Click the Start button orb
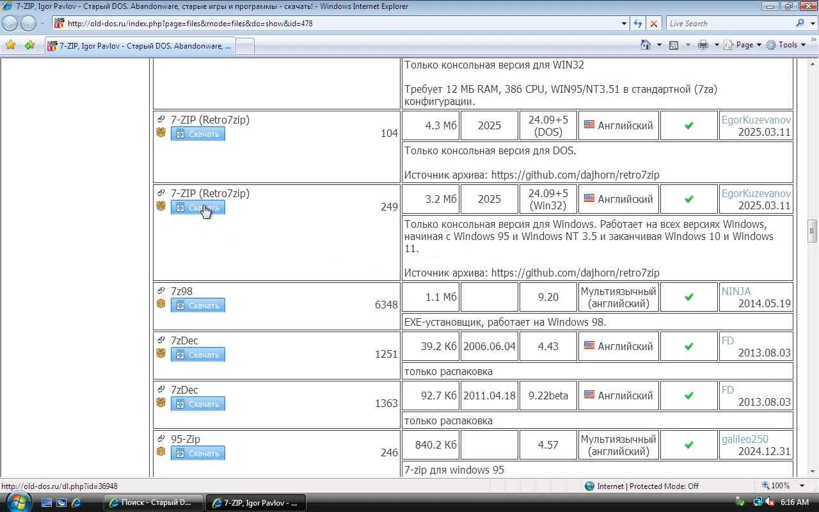 (17, 502)
